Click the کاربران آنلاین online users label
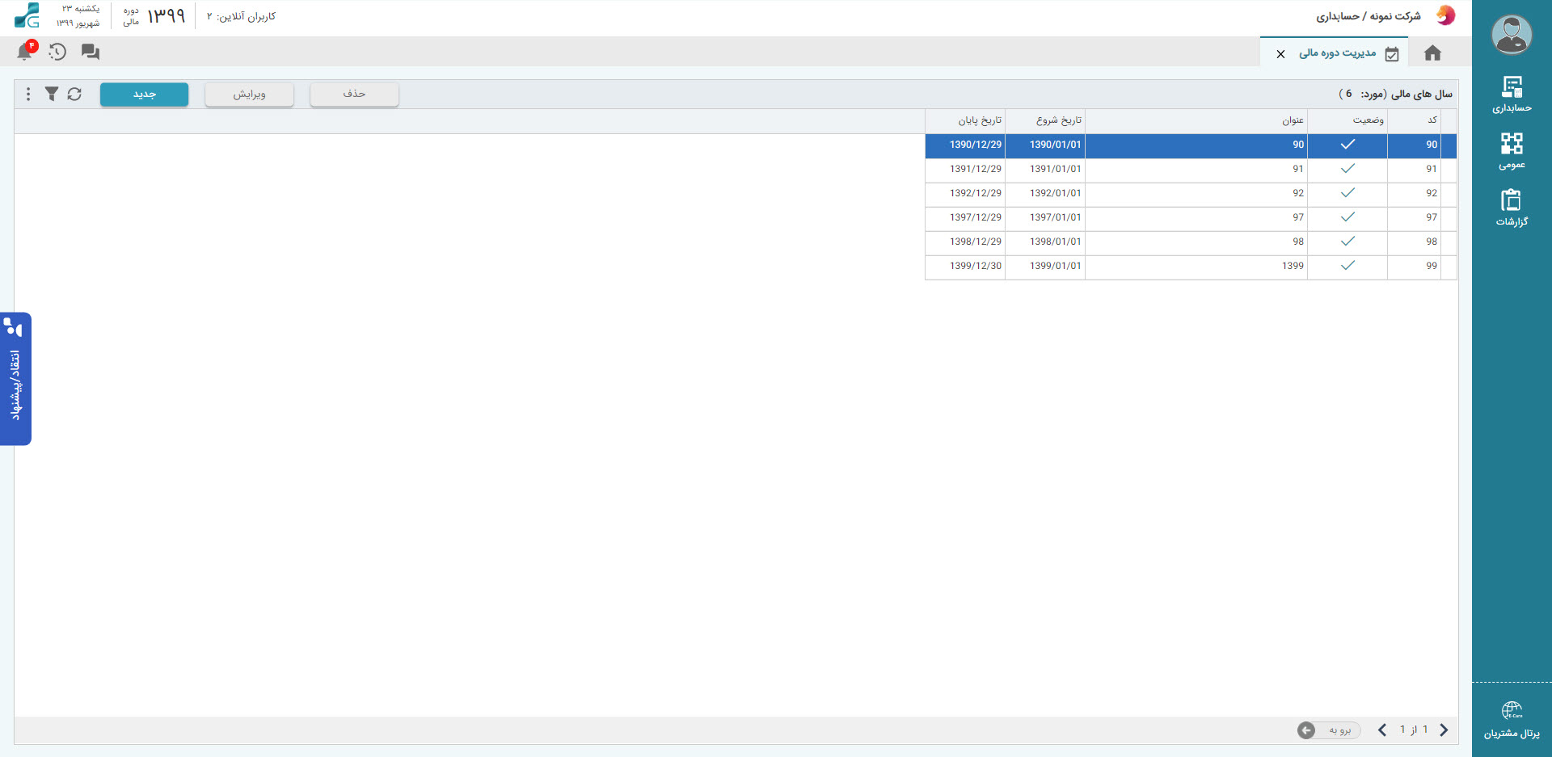 pyautogui.click(x=241, y=16)
